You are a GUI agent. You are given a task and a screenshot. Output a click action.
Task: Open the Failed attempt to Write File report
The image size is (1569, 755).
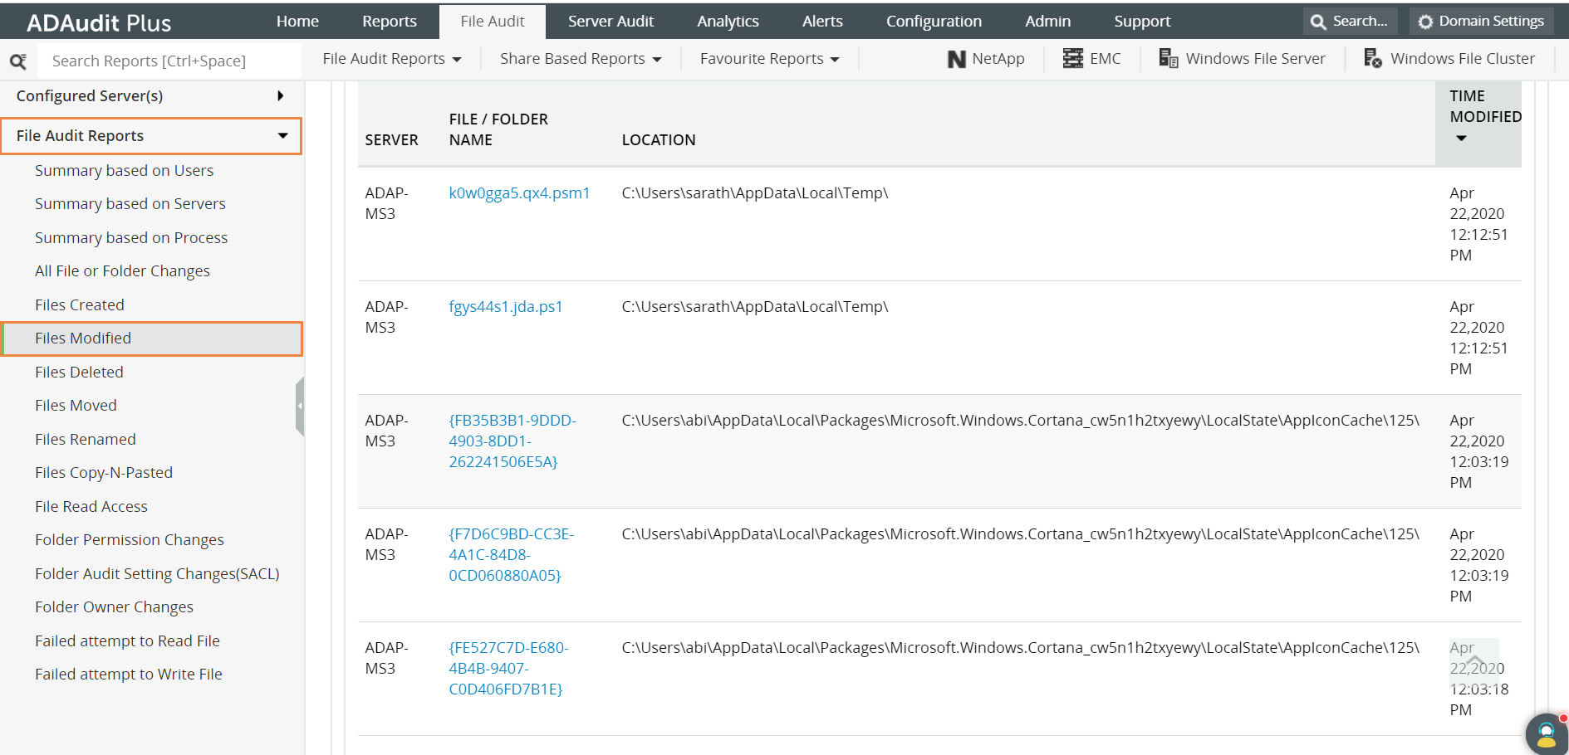tap(128, 674)
